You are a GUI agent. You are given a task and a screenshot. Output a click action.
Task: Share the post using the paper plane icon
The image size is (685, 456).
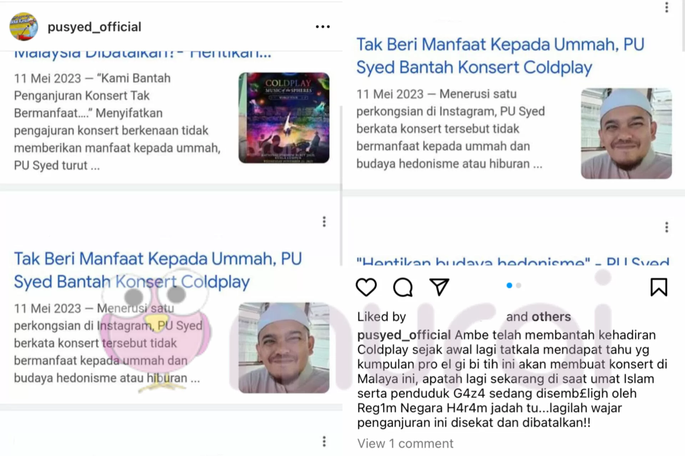(439, 287)
